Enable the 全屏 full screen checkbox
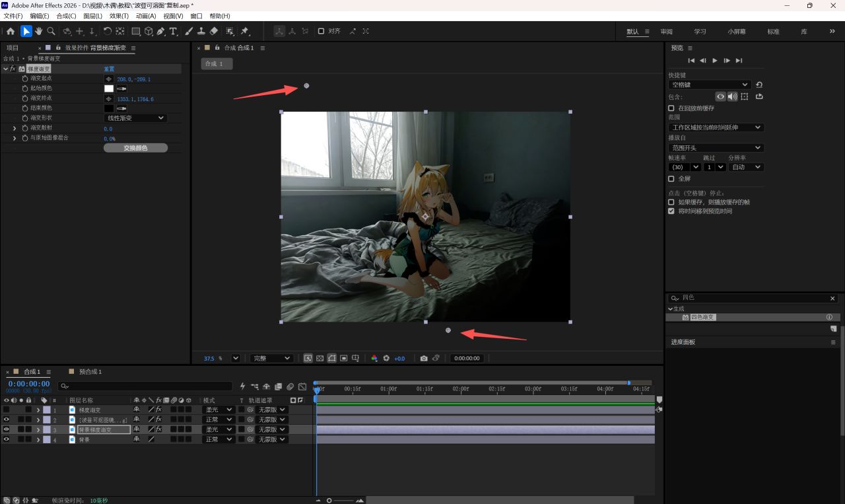The width and height of the screenshot is (845, 504). (x=671, y=178)
